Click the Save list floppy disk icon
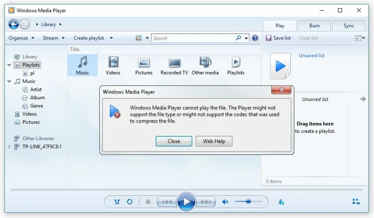This screenshot has width=374, height=218. (268, 38)
